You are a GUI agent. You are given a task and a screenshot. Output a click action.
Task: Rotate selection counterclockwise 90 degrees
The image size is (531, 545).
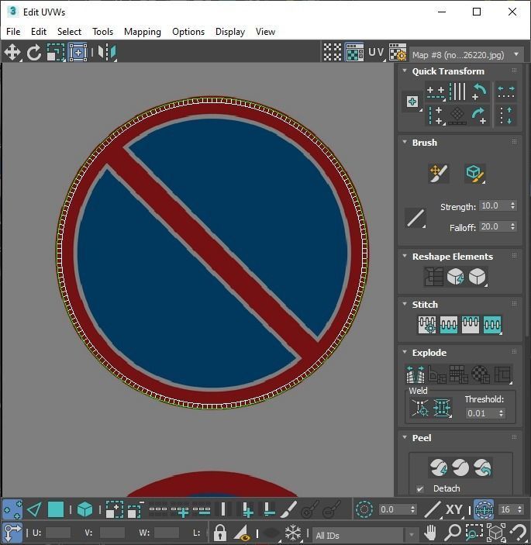(480, 91)
